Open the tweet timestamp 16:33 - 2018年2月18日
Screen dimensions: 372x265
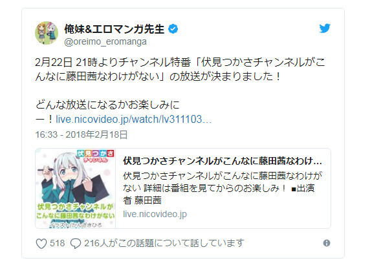point(82,134)
